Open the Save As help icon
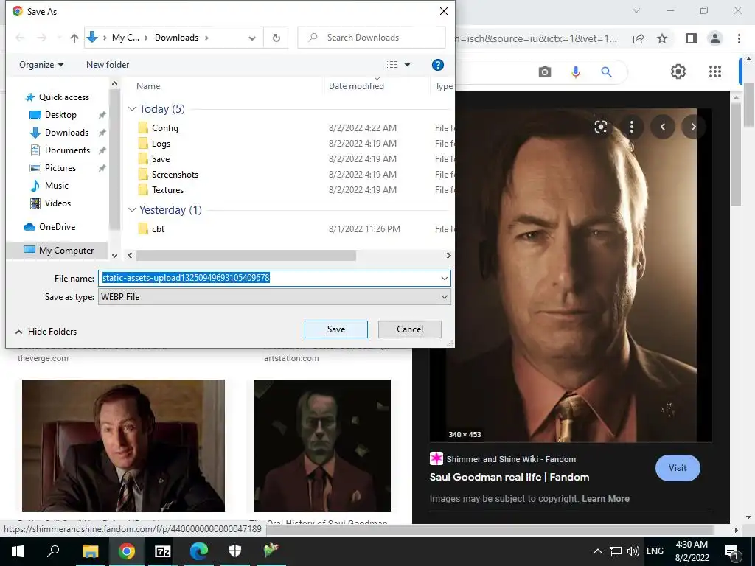The width and height of the screenshot is (755, 566). pyautogui.click(x=437, y=65)
